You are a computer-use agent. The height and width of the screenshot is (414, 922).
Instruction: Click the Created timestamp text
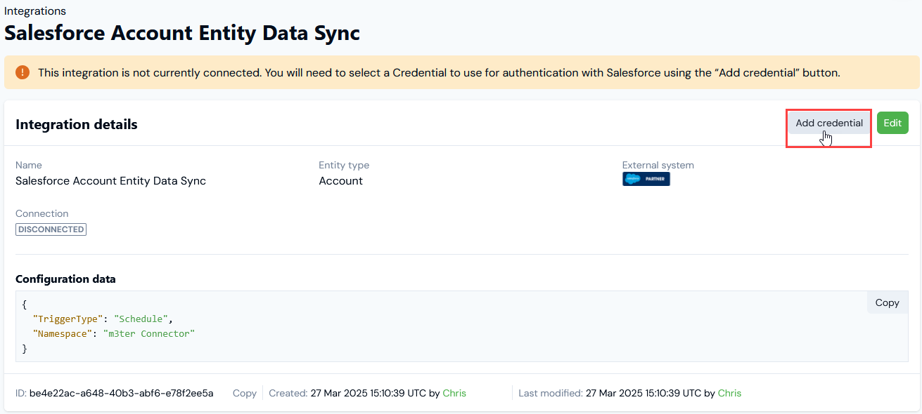point(368,393)
